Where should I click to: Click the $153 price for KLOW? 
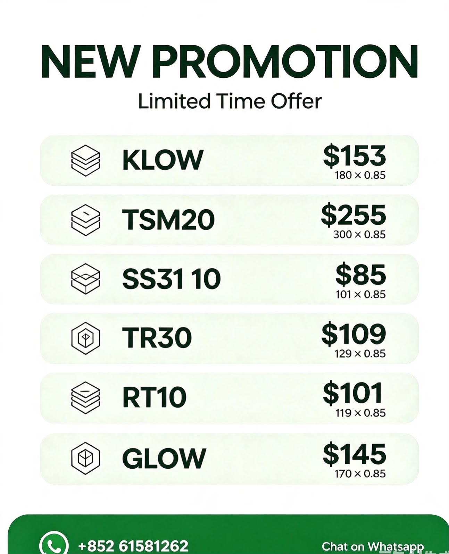[x=354, y=156]
